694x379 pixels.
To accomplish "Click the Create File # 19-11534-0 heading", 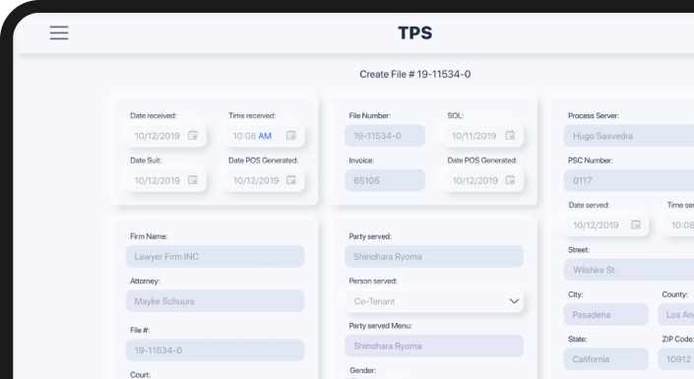I will 415,75.
